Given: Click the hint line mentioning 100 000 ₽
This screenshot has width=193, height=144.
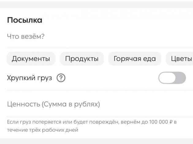Looking at the screenshot, I should [92, 122].
